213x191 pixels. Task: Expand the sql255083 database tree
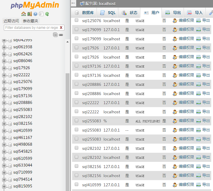[x=4, y=110]
